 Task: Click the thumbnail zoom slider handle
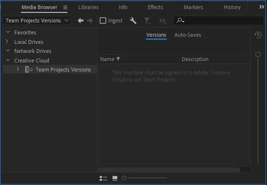click(x=124, y=178)
